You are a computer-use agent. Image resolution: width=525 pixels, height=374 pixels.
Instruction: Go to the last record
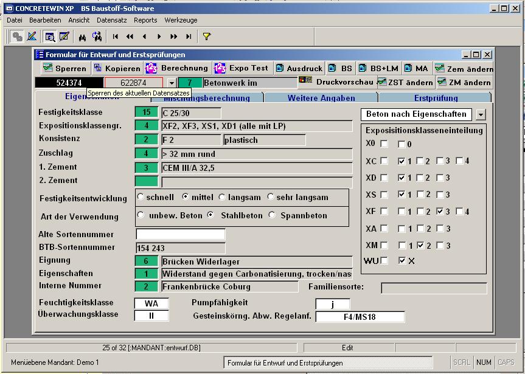(189, 36)
